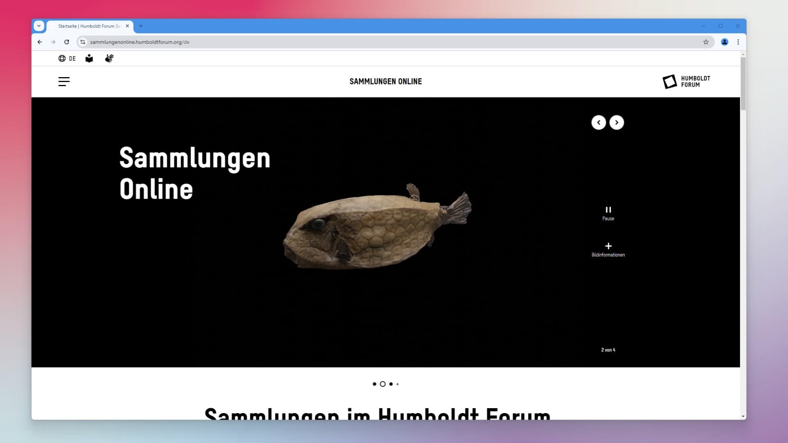
Task: Close the Startseite browser tab
Action: coord(127,26)
